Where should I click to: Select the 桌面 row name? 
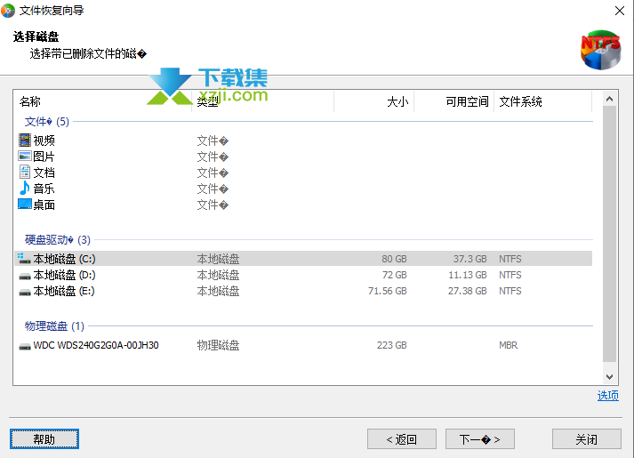point(44,205)
